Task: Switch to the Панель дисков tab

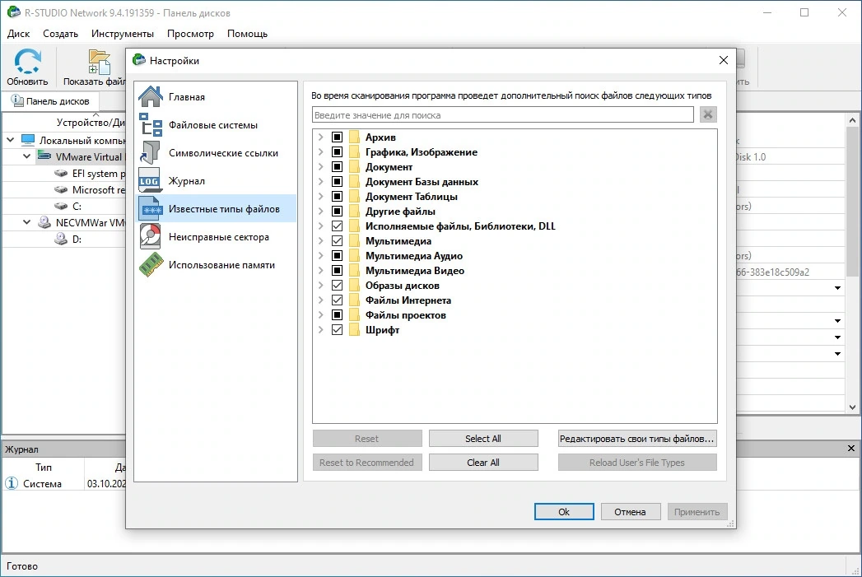Action: pyautogui.click(x=50, y=101)
